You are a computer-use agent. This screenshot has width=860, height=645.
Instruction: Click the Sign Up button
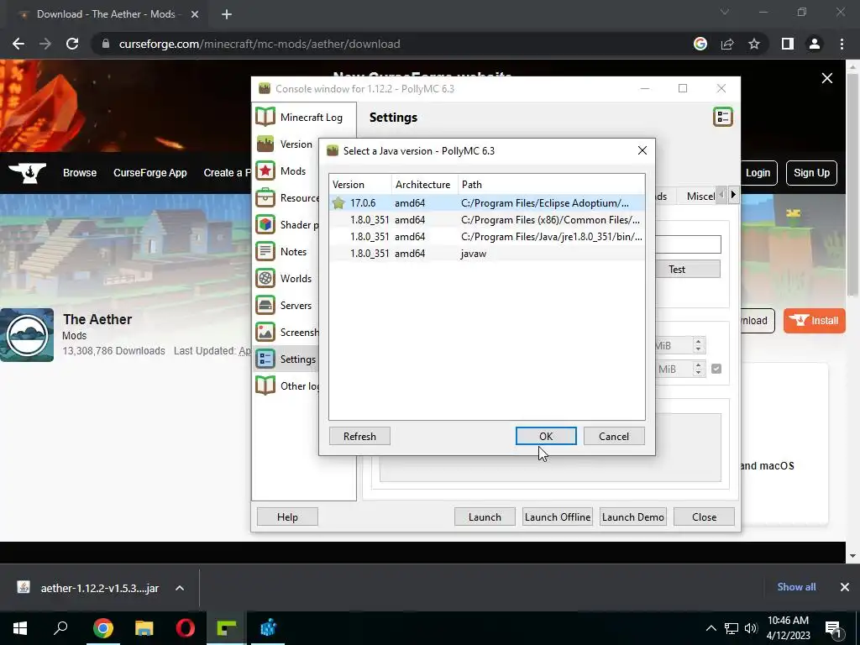point(811,173)
